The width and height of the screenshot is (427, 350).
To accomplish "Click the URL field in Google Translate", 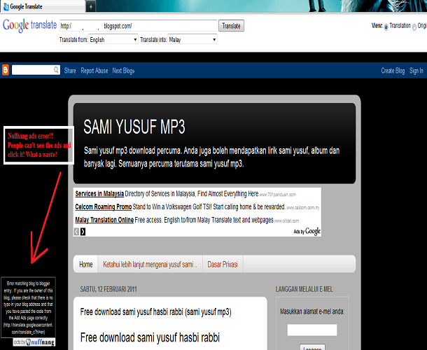I will (139, 26).
